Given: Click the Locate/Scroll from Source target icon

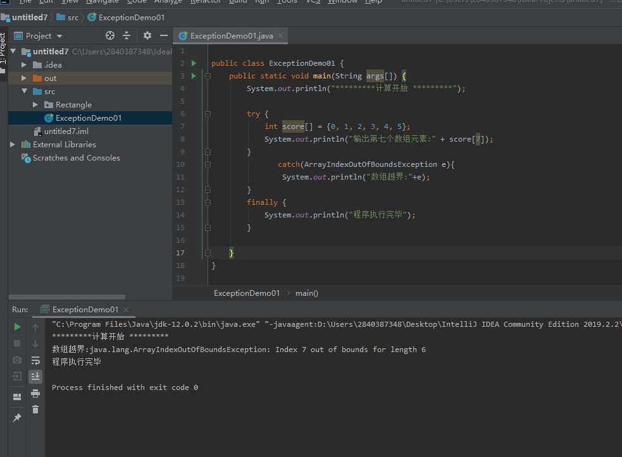Looking at the screenshot, I should point(110,35).
